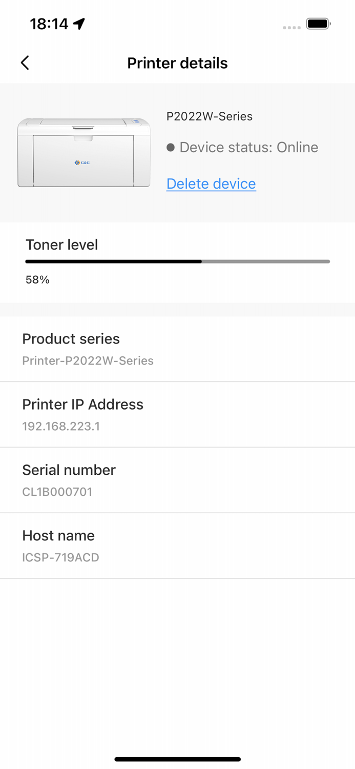Select the IP address 192.168.223.1
This screenshot has height=769, width=355.
coord(61,426)
